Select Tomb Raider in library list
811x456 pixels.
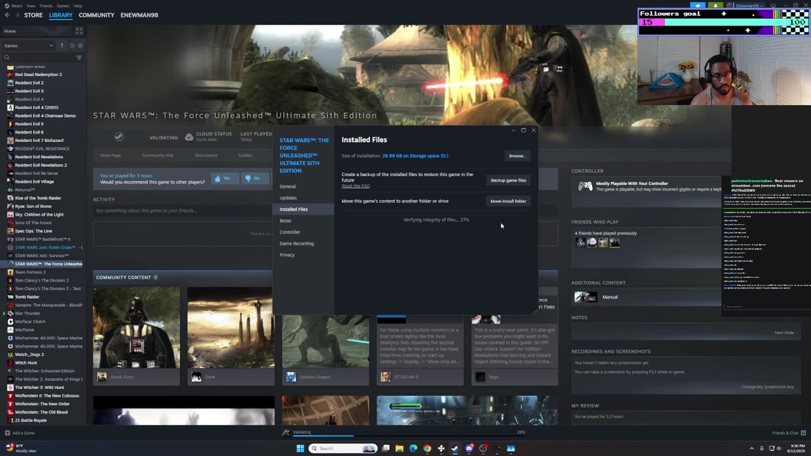pyautogui.click(x=27, y=297)
